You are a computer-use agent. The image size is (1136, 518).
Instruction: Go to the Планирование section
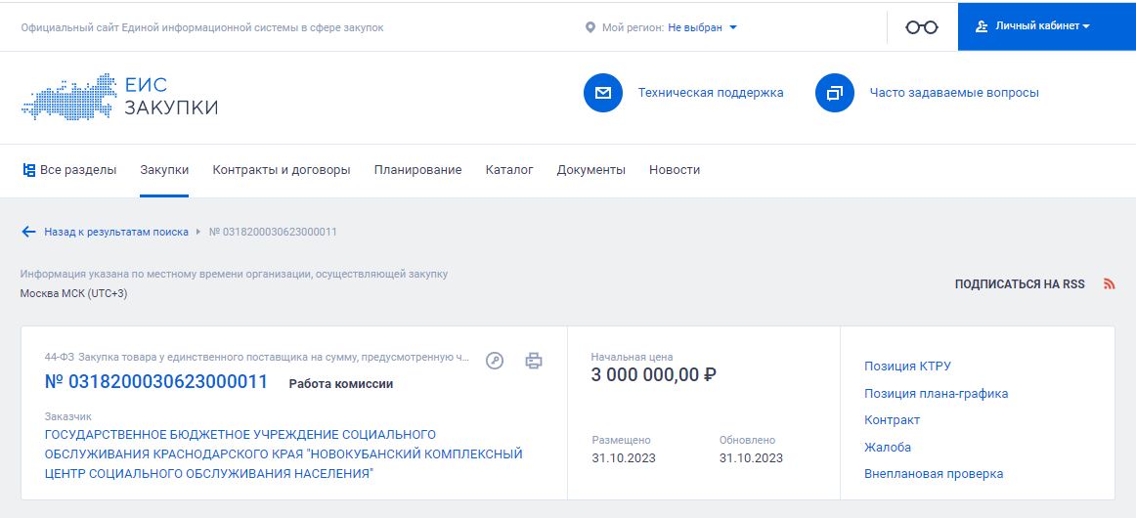coord(418,170)
